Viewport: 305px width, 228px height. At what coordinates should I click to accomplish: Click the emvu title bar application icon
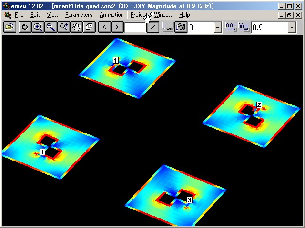[7, 6]
